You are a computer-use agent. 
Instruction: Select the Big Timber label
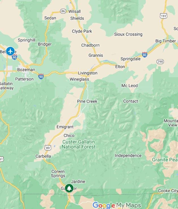(166, 41)
